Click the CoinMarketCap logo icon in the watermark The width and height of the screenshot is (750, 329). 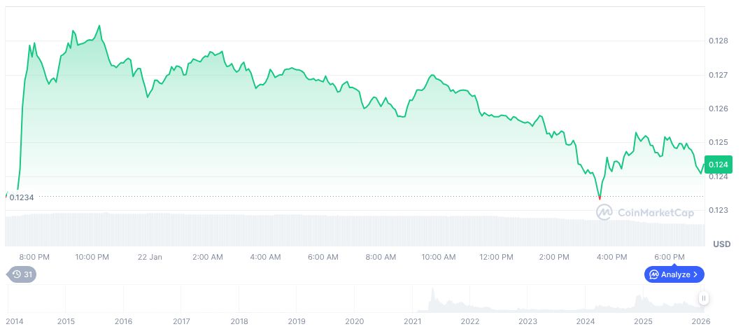[604, 212]
